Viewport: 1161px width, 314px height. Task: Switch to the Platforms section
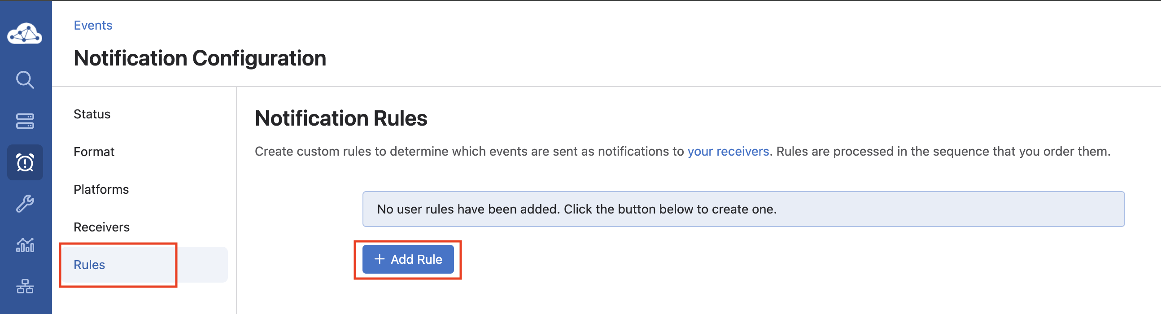pyautogui.click(x=101, y=189)
